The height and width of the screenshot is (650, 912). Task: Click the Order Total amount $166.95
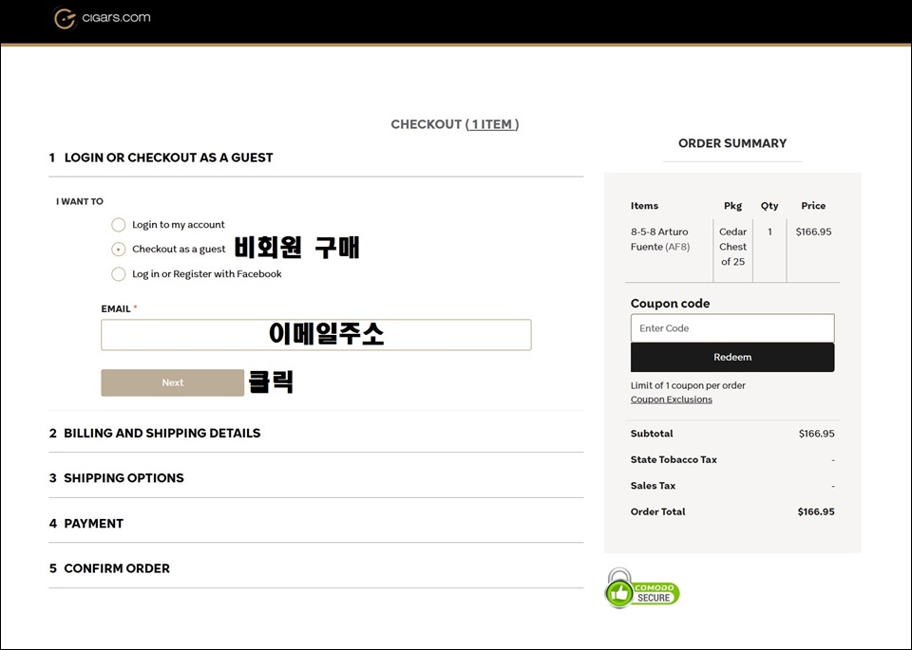click(816, 511)
